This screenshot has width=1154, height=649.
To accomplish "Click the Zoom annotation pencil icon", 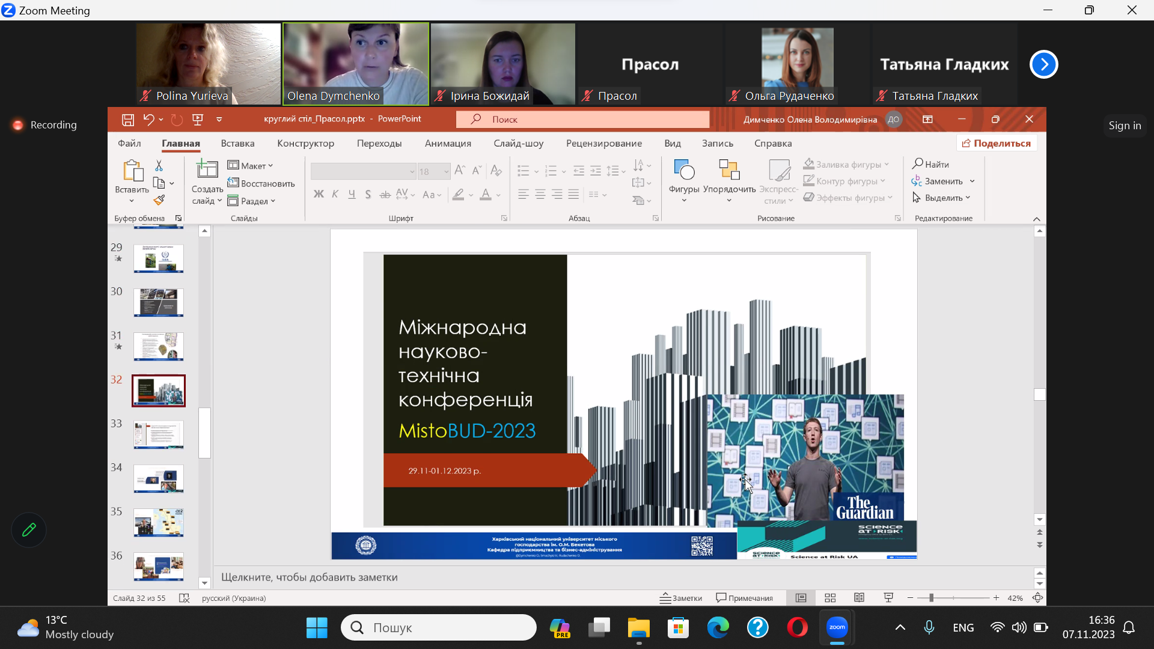I will point(28,530).
